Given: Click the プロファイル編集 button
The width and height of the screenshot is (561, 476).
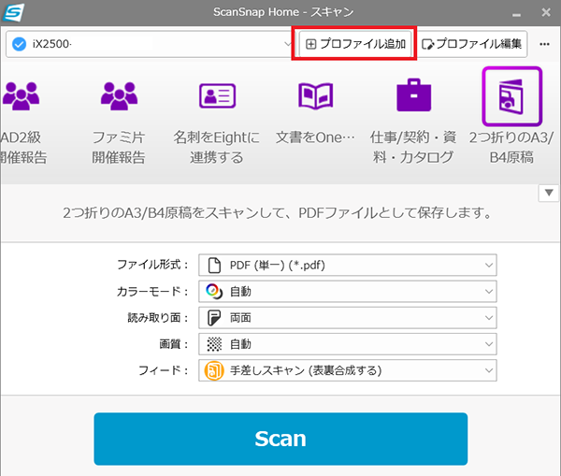Looking at the screenshot, I should (x=471, y=44).
